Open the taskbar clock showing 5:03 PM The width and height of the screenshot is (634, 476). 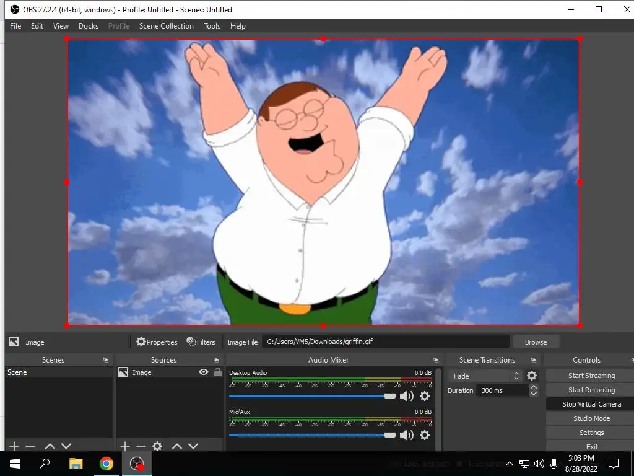(x=581, y=464)
